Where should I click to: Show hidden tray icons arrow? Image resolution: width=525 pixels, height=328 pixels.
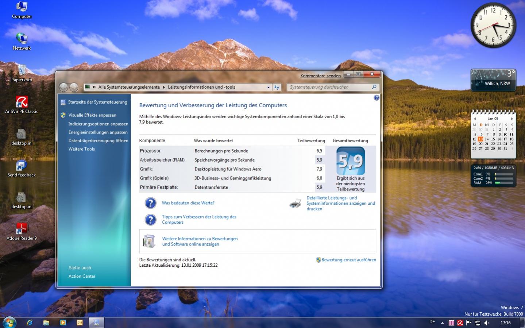pos(442,323)
